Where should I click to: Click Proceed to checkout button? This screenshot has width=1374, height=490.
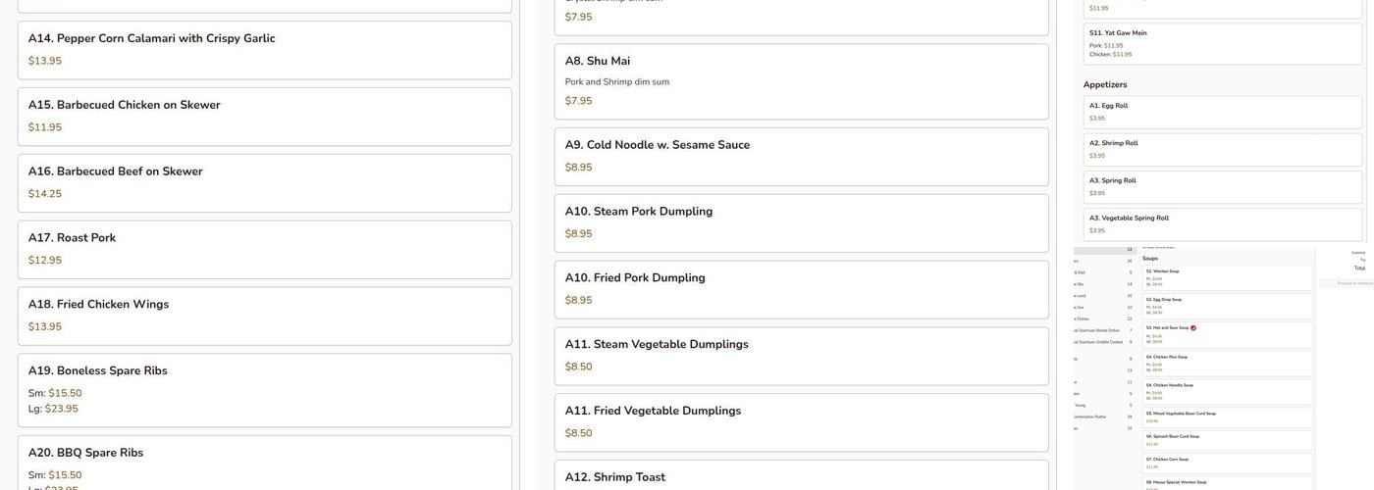pos(1353,283)
